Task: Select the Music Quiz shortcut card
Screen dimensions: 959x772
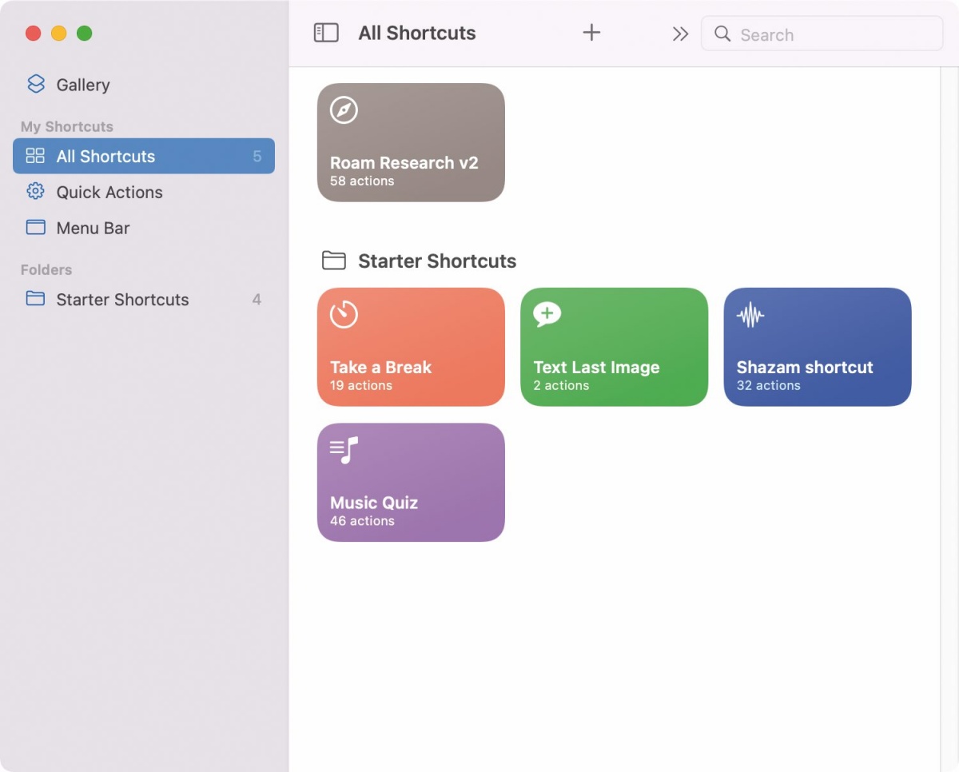Action: point(411,482)
